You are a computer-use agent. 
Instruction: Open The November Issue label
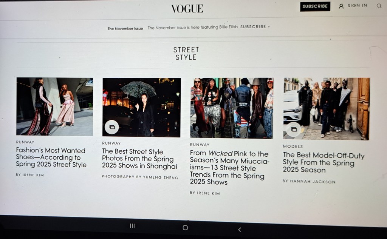point(125,29)
